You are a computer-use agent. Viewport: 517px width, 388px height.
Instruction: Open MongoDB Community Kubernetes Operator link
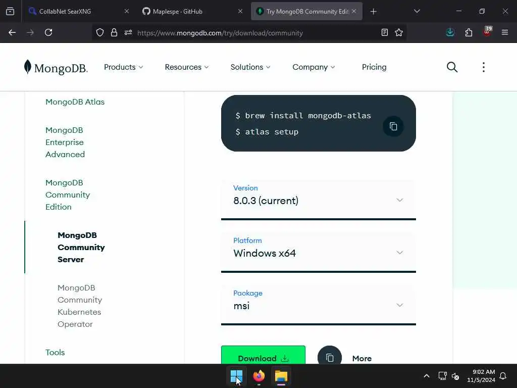tap(80, 306)
